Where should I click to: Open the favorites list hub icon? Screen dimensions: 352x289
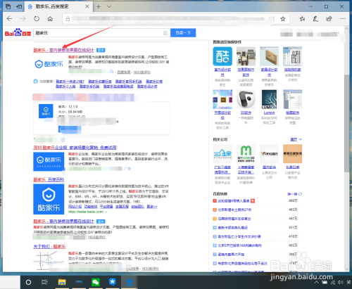(302, 19)
